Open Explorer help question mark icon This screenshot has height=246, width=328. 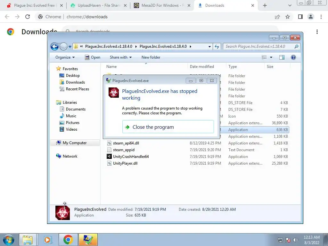click(293, 57)
